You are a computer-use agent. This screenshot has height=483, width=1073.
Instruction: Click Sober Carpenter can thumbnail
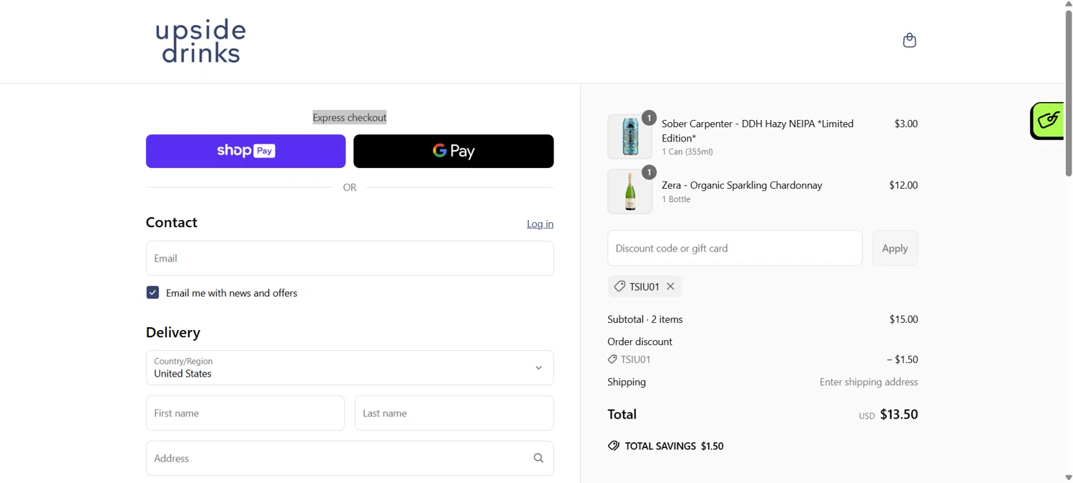pos(630,136)
